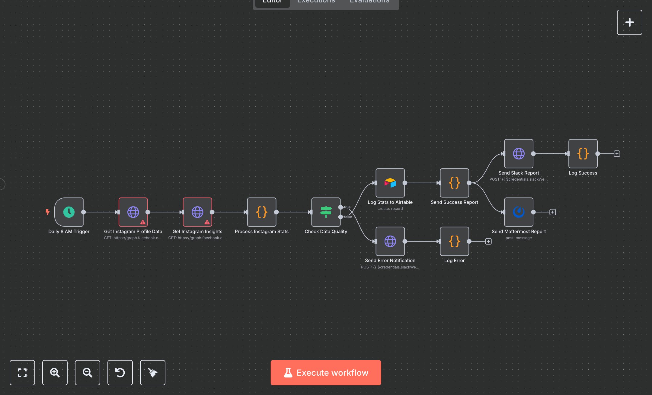Select the Send Slack Report node
The width and height of the screenshot is (652, 395).
pyautogui.click(x=519, y=153)
